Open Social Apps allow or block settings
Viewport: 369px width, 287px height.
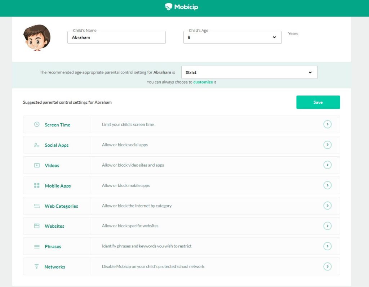[328, 145]
